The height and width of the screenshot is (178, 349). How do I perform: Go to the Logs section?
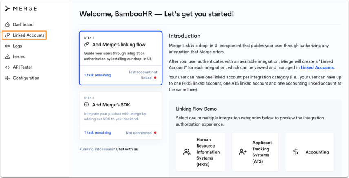(x=18, y=46)
